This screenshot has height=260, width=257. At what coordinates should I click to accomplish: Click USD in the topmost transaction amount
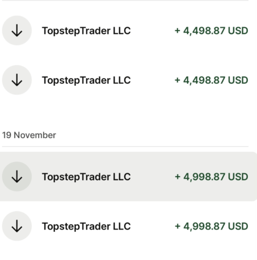pos(238,31)
